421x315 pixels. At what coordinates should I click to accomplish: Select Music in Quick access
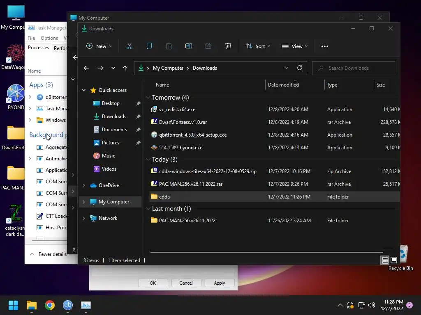108,155
